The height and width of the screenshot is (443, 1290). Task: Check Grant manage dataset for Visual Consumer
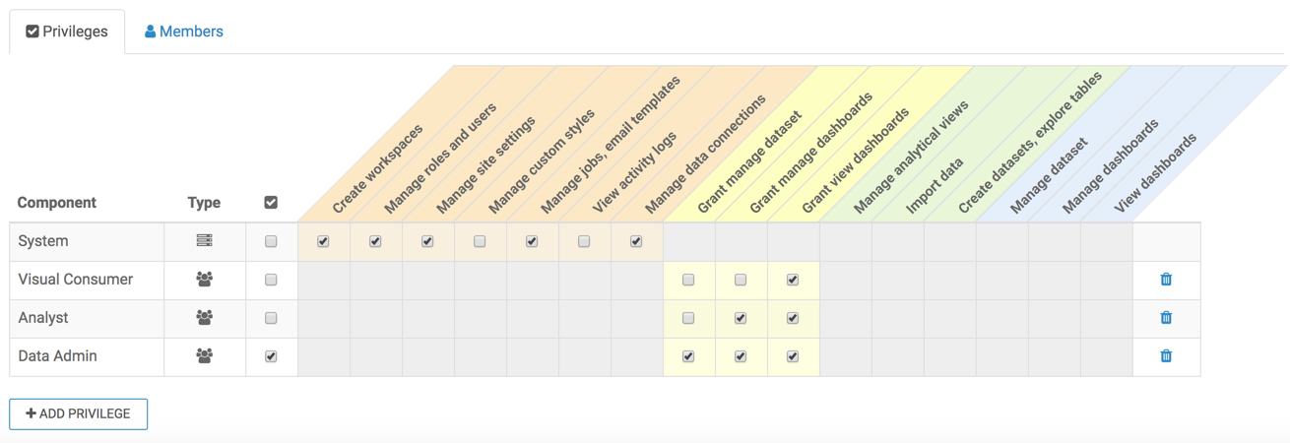(688, 280)
